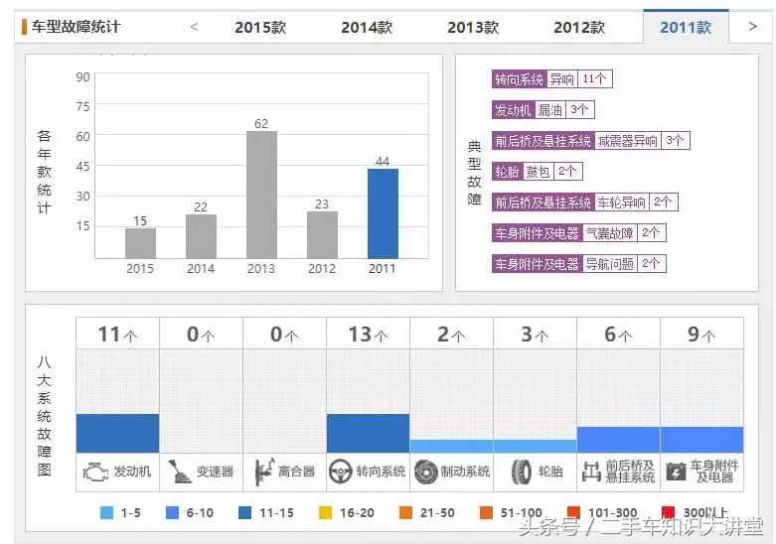The width and height of the screenshot is (776, 544).
Task: Click the 轮胎 tire icon
Action: tap(521, 472)
